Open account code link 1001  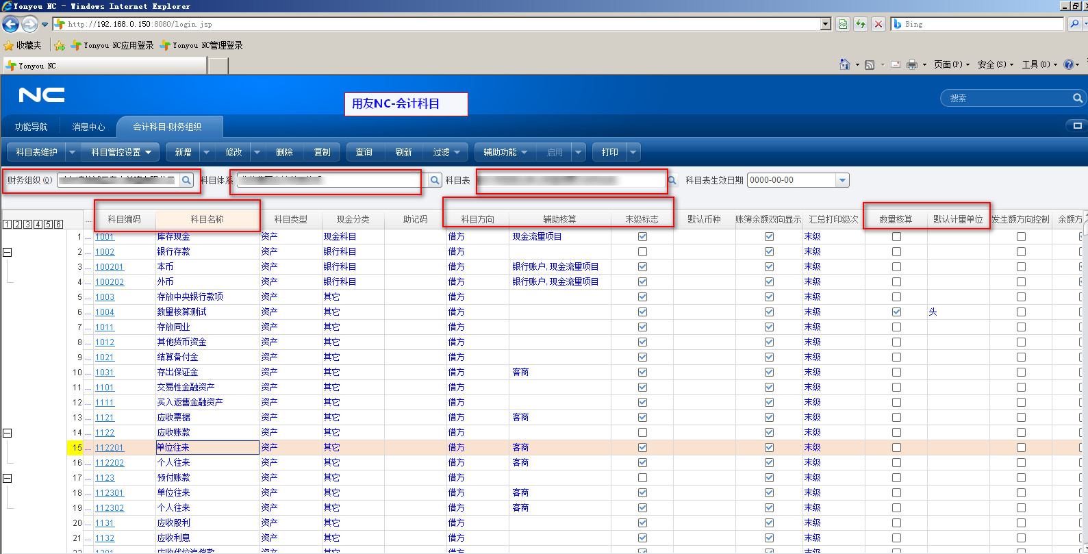104,237
